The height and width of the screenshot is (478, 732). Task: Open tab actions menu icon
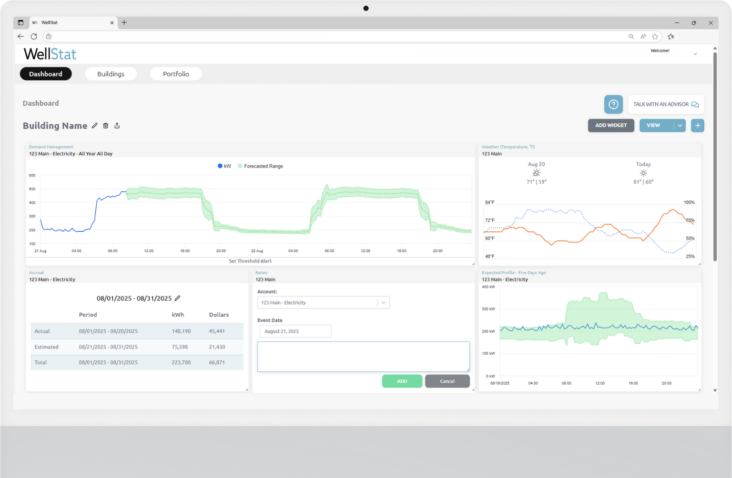pos(20,22)
